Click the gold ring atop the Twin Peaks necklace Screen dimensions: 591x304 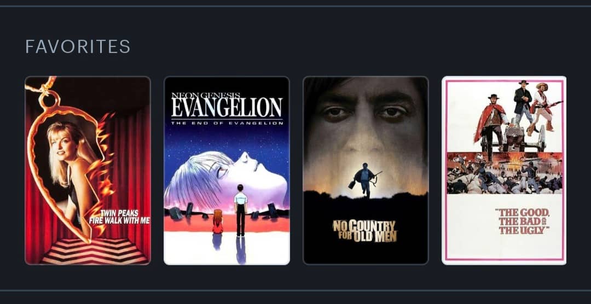point(49,100)
